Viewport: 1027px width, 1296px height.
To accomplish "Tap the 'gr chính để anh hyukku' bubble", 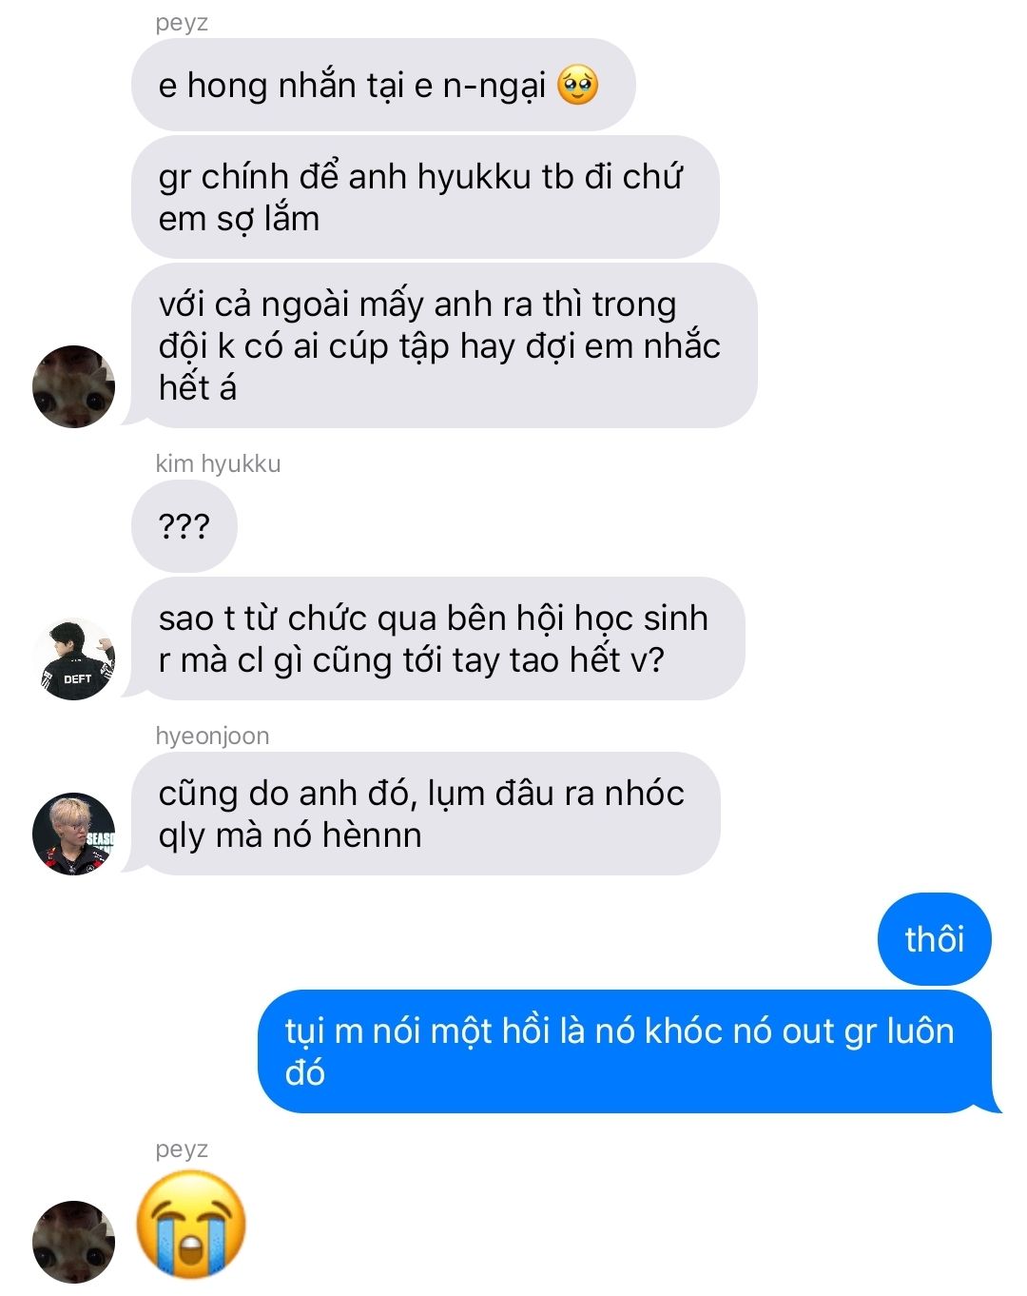I will (425, 197).
